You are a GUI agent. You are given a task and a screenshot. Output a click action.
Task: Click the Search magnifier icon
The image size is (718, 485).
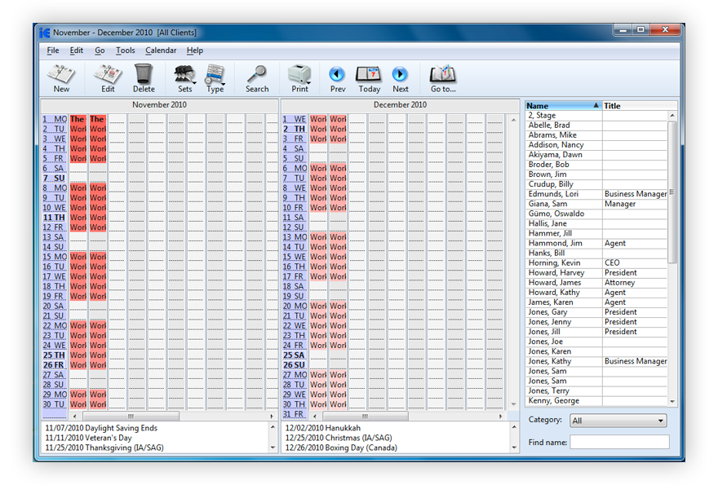pyautogui.click(x=256, y=74)
